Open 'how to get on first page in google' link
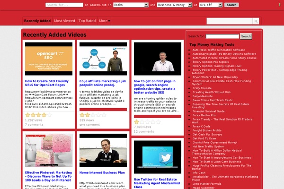This screenshot has height=189, width=284. pyautogui.click(x=155, y=87)
